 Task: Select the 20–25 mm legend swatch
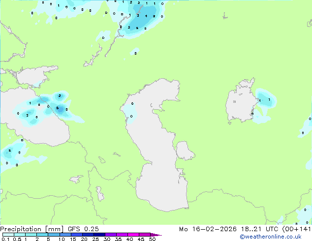point(88,235)
